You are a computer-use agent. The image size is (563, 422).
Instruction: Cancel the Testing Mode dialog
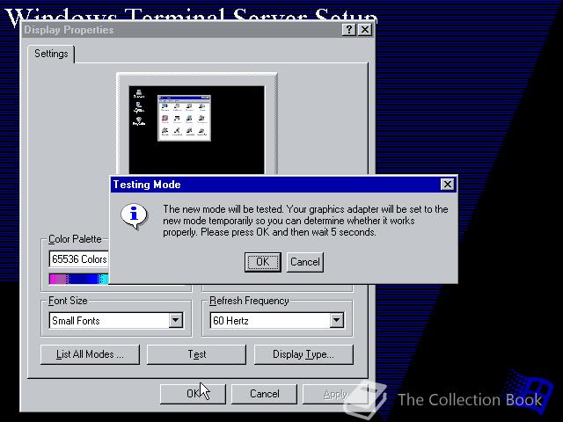tap(305, 262)
